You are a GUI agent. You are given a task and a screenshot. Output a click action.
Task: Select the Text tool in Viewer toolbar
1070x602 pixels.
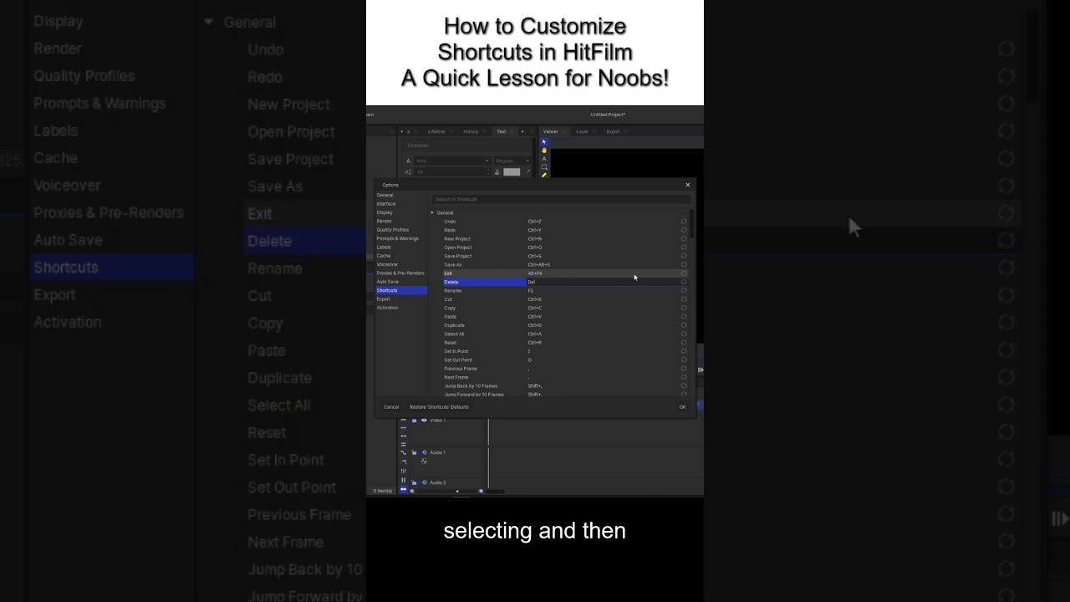click(x=544, y=159)
